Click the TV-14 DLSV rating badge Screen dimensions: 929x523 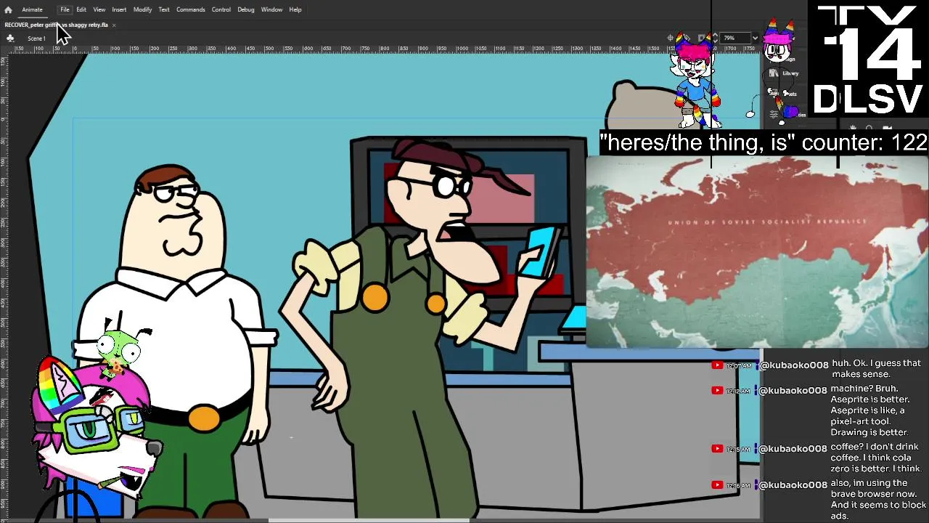tap(869, 60)
